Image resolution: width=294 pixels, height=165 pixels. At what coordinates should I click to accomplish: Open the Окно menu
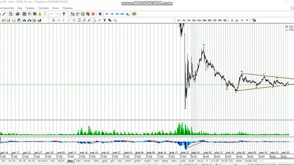tap(55, 8)
